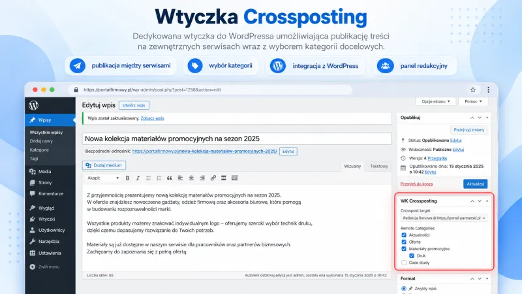Align text right in editor toolbar
The height and width of the screenshot is (294, 522).
point(202,178)
